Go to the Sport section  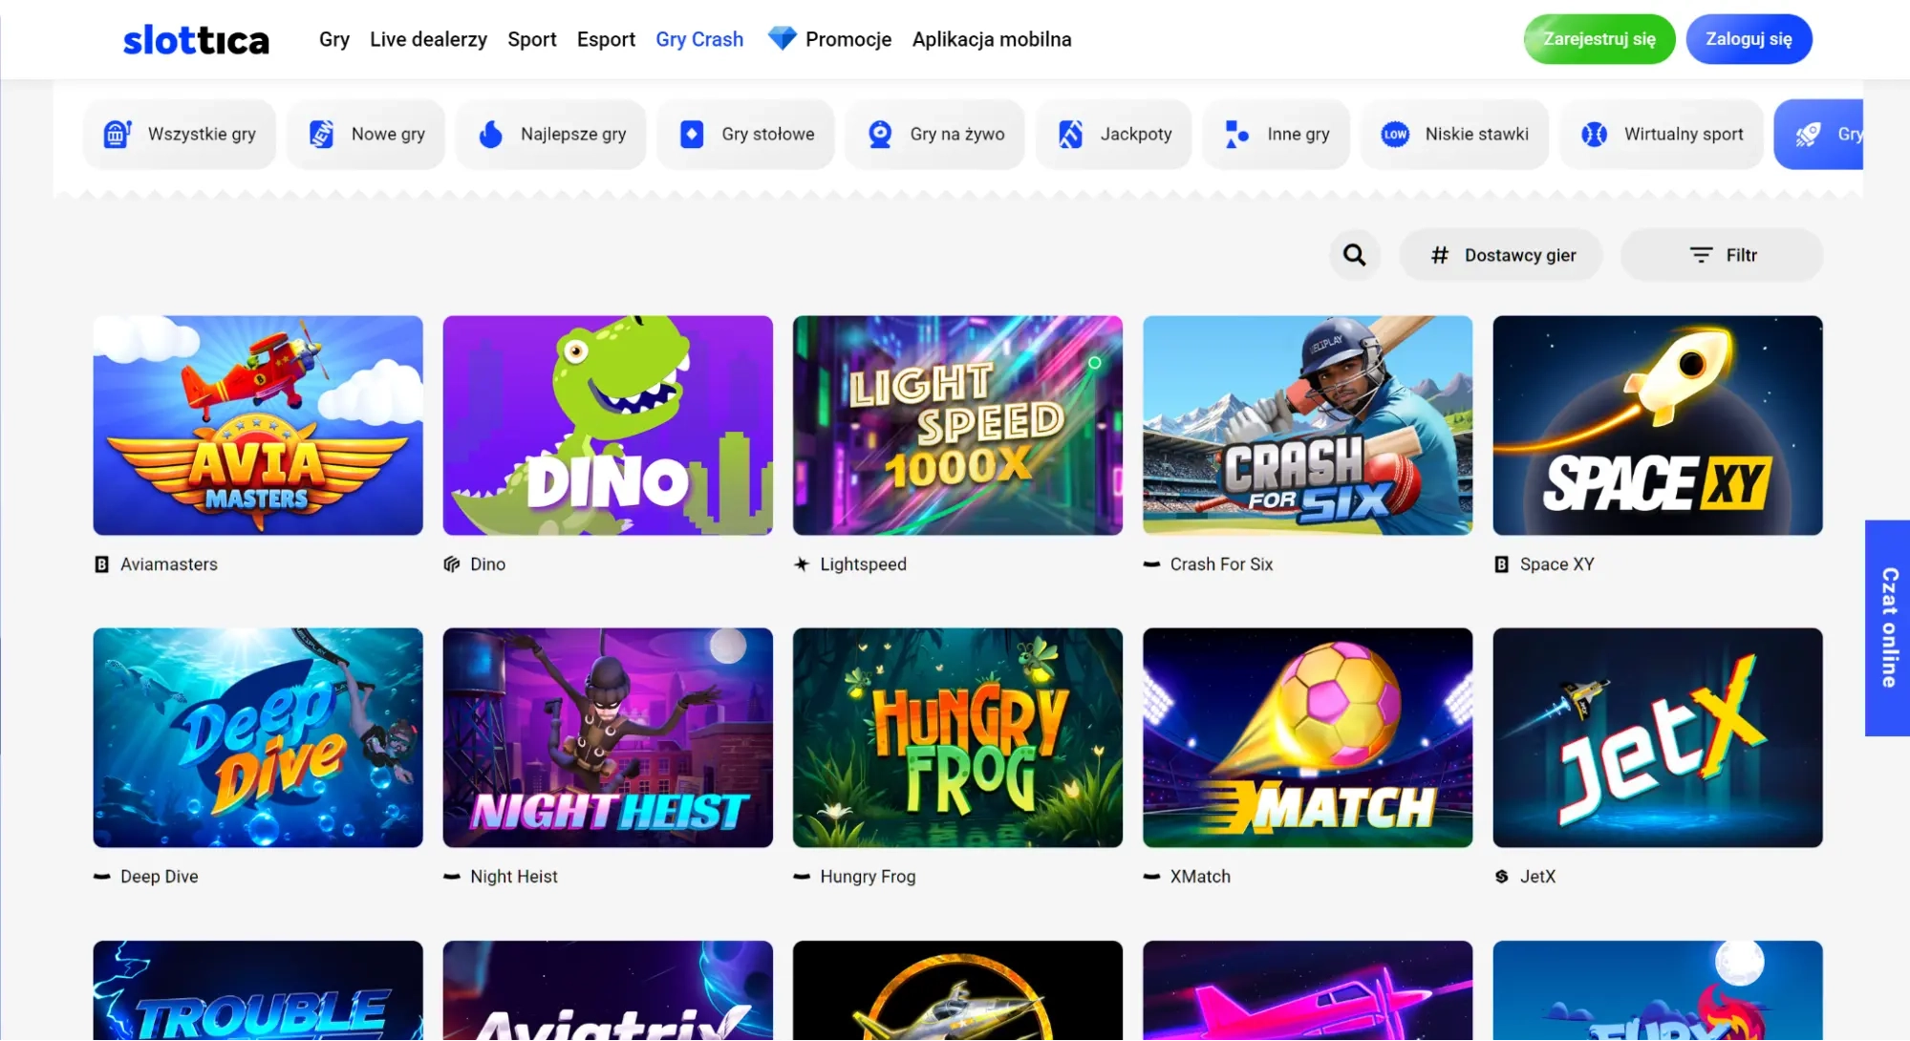pyautogui.click(x=532, y=39)
